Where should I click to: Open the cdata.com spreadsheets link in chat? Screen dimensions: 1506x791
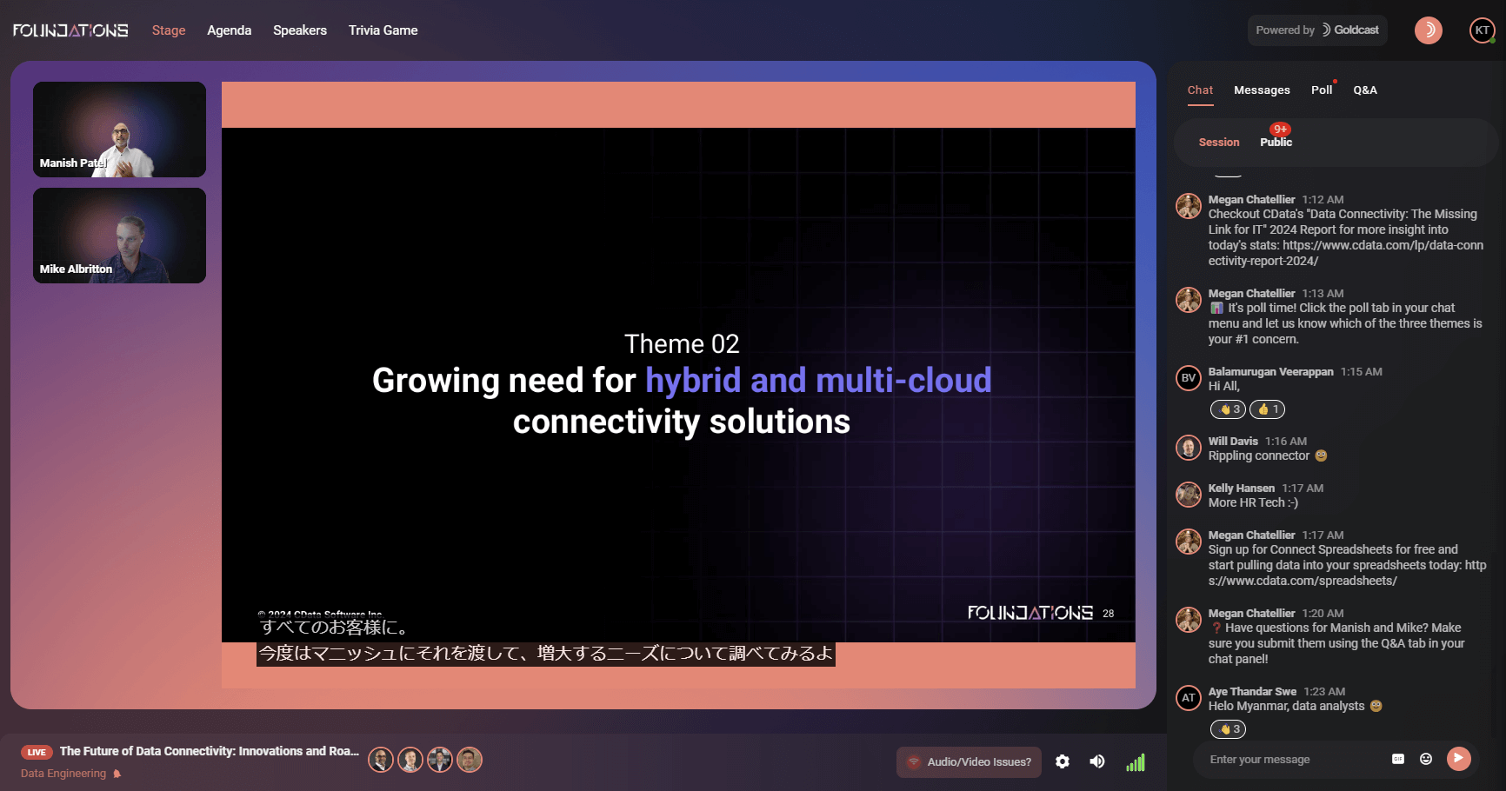(1348, 573)
